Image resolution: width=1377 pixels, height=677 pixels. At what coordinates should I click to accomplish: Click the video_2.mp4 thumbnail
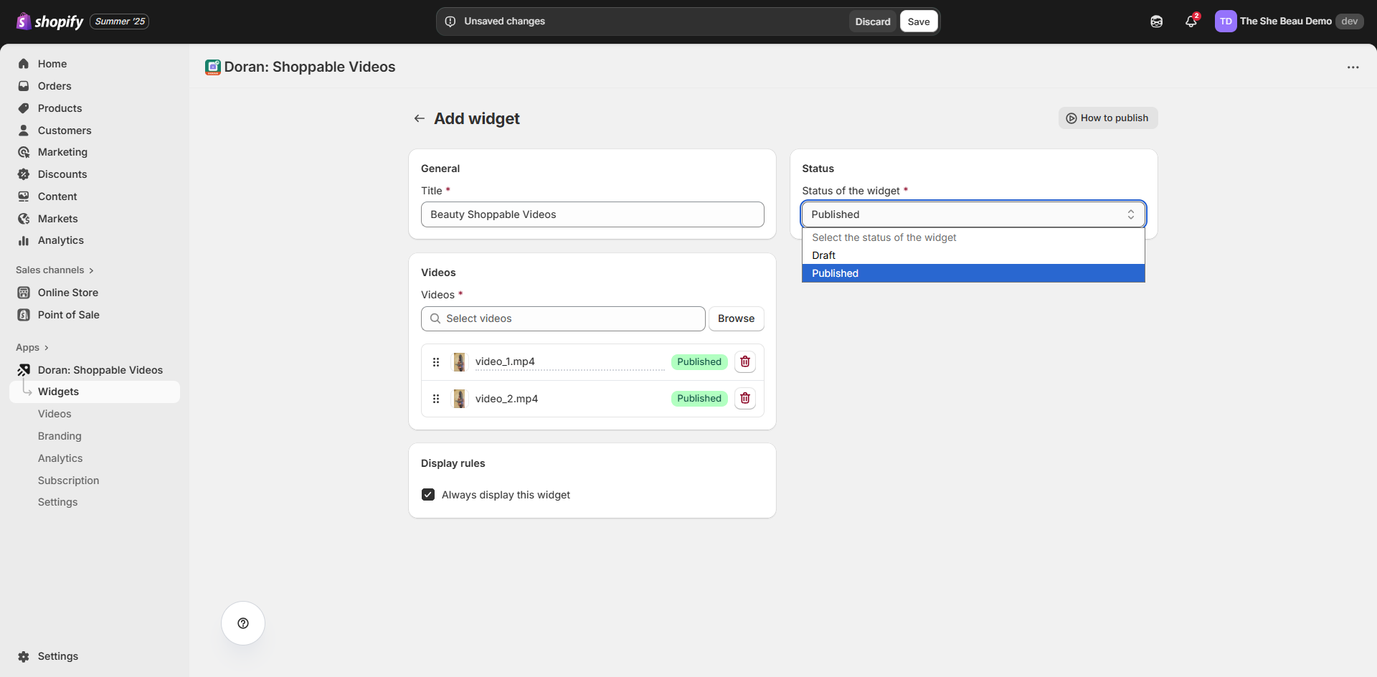[x=460, y=399]
